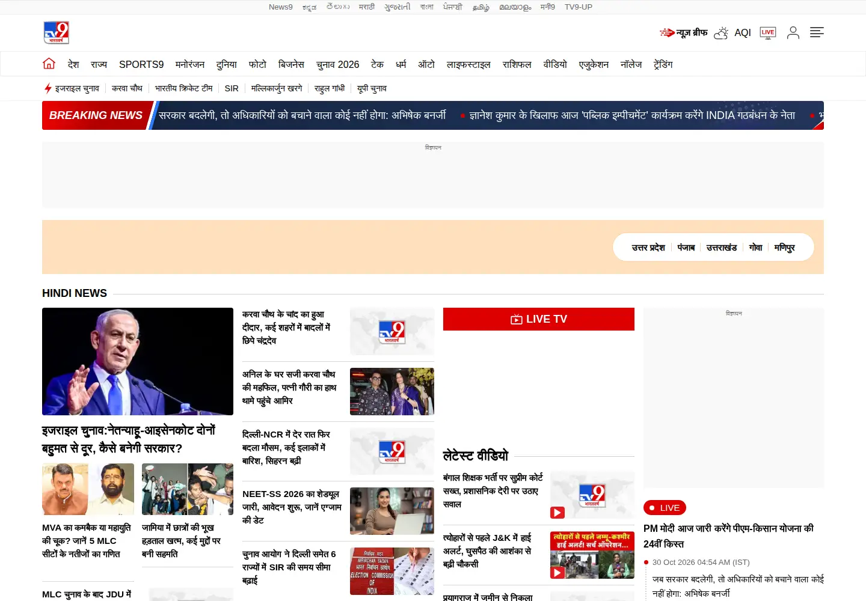
Task: Open the चुनाव आयोग SIR समय सीमा story
Action: tap(289, 567)
